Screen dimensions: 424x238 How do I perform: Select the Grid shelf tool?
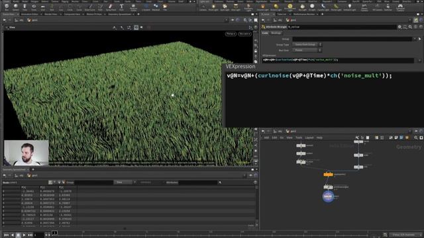coord(42,7)
